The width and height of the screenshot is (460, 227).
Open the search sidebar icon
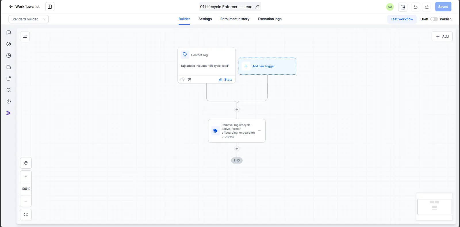(x=9, y=90)
